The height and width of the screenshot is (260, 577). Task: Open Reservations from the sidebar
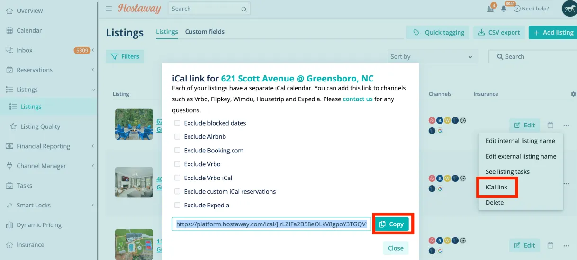pyautogui.click(x=29, y=70)
